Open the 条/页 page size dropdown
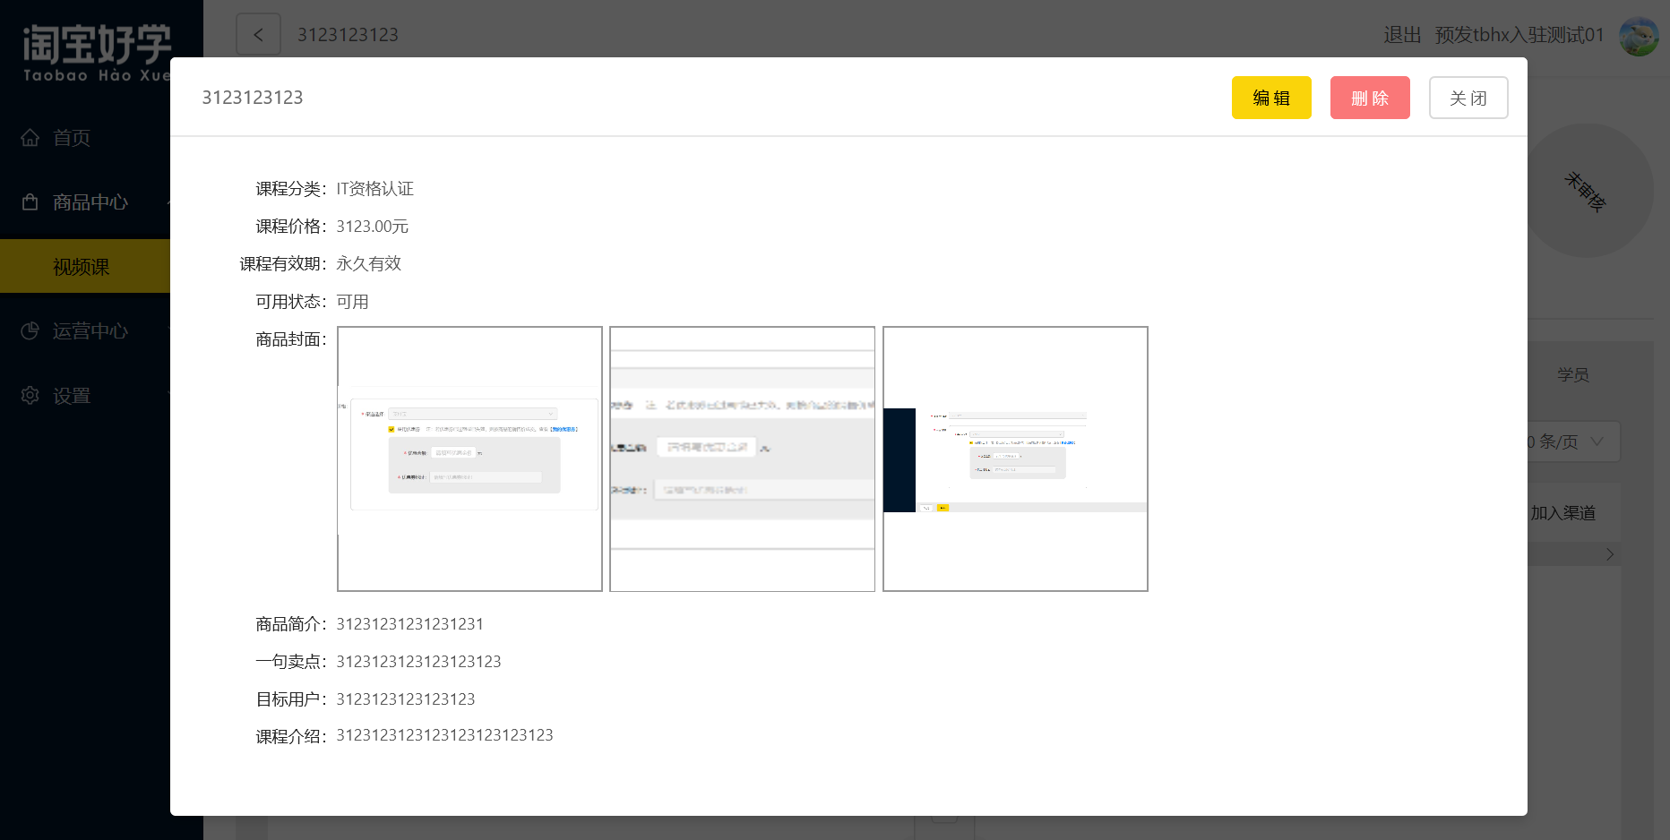This screenshot has height=840, width=1670. pos(1573,441)
